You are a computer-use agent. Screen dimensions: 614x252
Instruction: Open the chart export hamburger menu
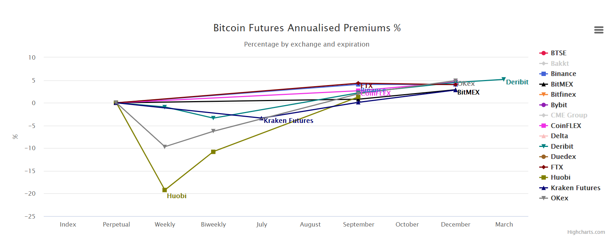598,30
